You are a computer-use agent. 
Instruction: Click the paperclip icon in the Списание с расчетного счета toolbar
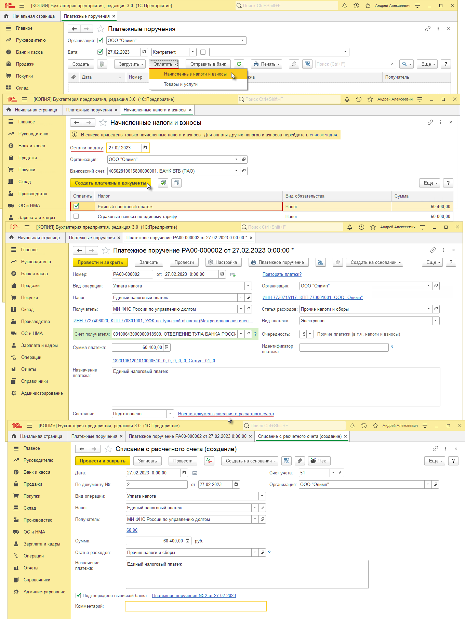(300, 461)
